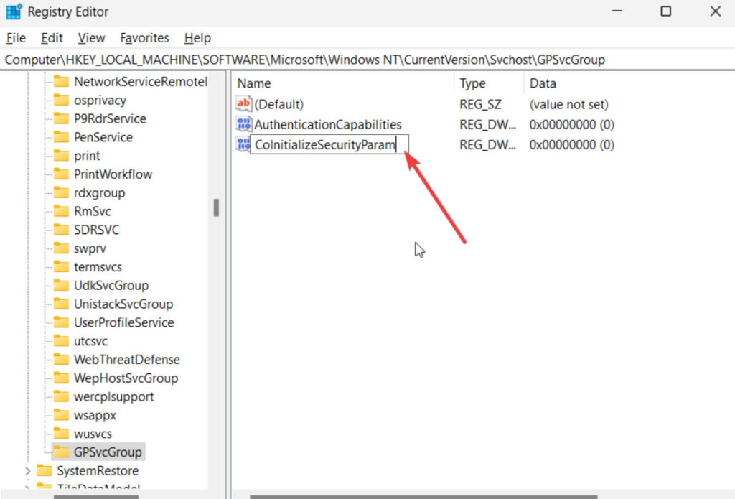Select the GPSvcGroup folder icon
The height and width of the screenshot is (499, 735).
[x=61, y=452]
